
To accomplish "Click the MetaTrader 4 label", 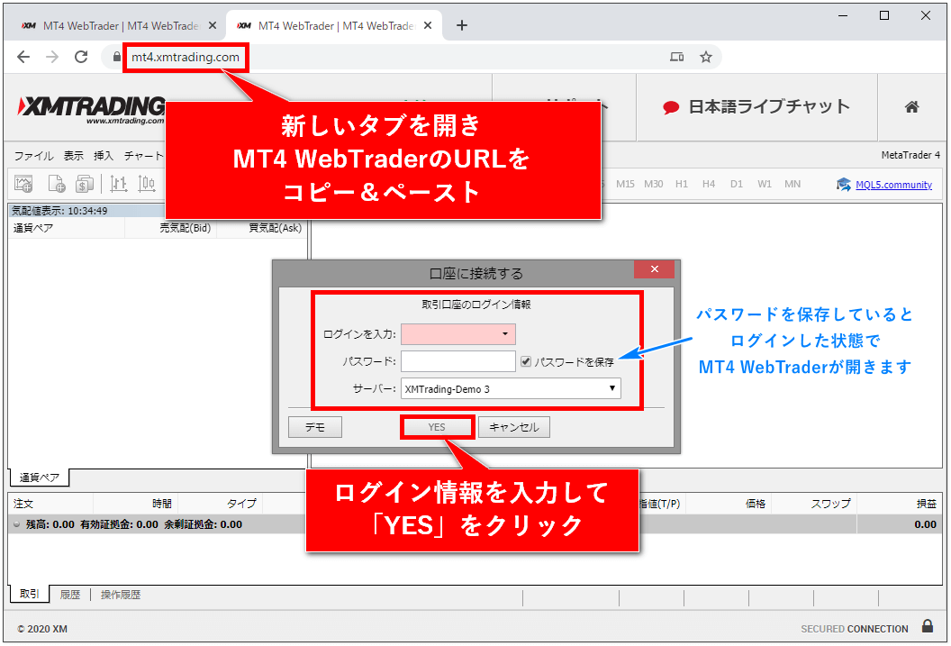I will (x=910, y=155).
